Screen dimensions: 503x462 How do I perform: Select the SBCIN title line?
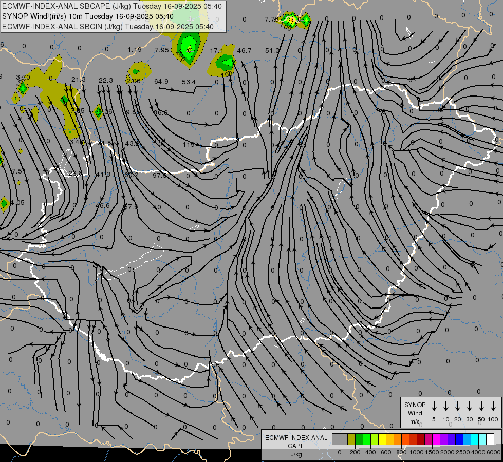pos(108,27)
